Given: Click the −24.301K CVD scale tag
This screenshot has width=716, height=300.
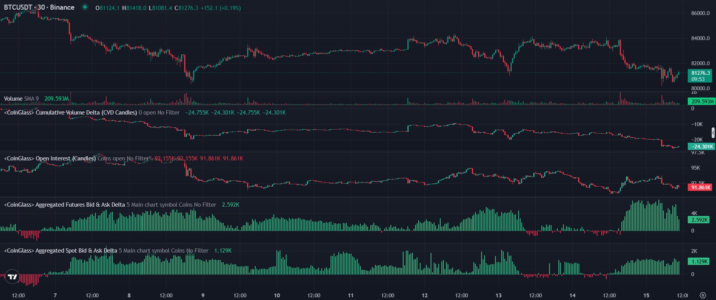Looking at the screenshot, I should tap(701, 147).
